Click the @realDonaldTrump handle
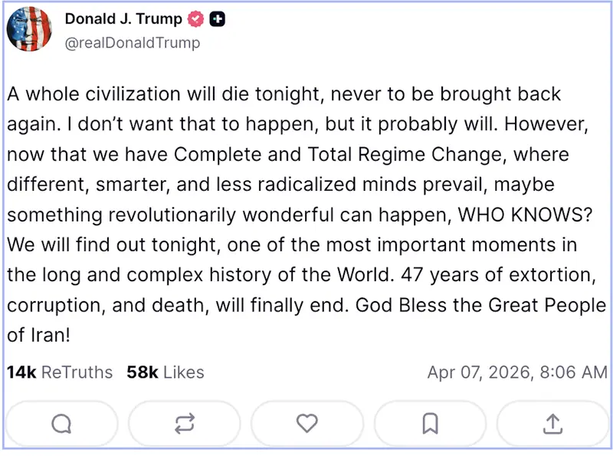 [132, 43]
